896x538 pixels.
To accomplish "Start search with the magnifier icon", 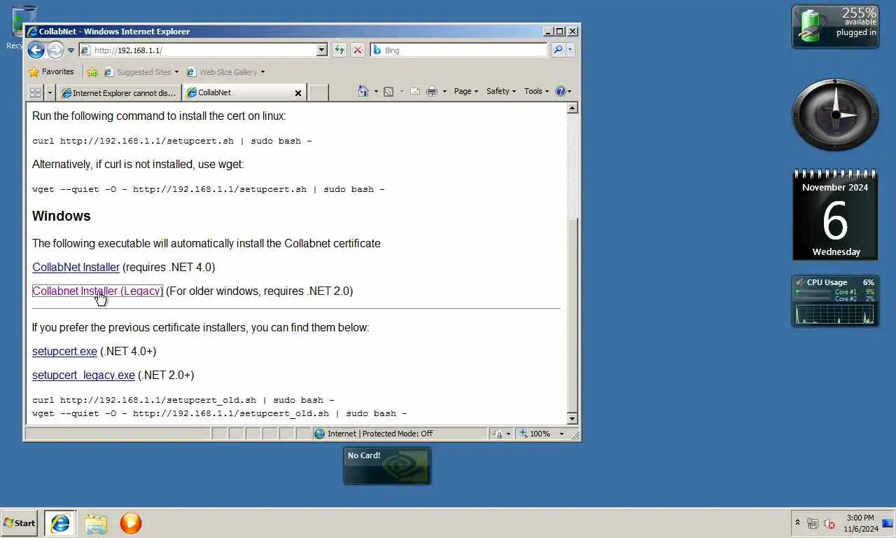I will [558, 50].
